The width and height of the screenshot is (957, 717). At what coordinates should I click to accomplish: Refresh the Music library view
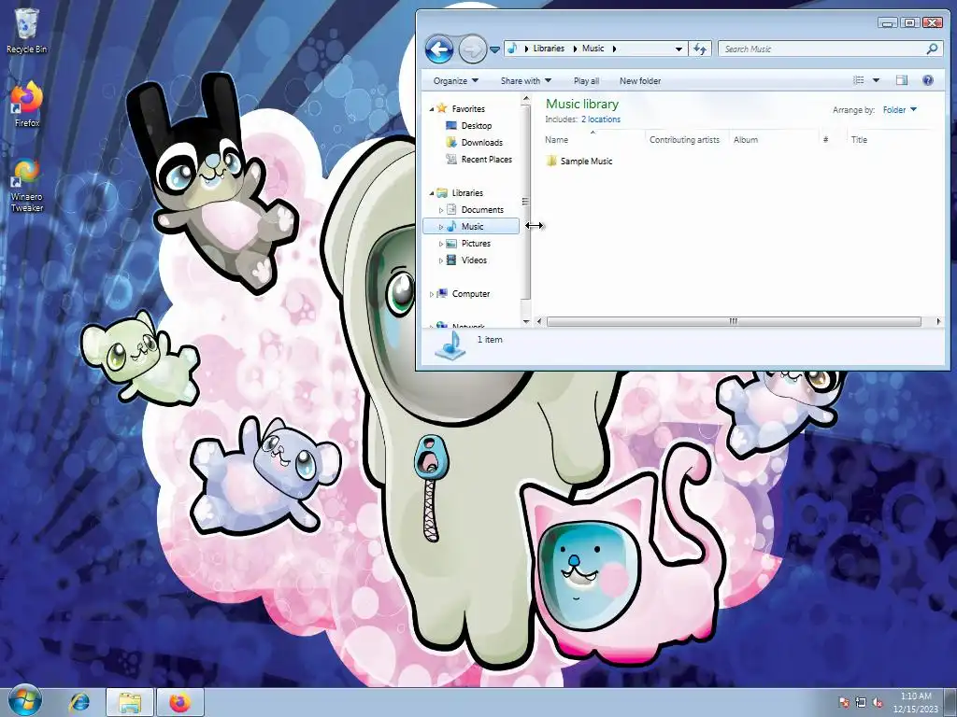coord(700,49)
